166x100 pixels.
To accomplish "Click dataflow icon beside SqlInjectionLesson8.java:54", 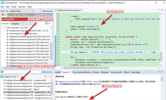I will 4,80.
